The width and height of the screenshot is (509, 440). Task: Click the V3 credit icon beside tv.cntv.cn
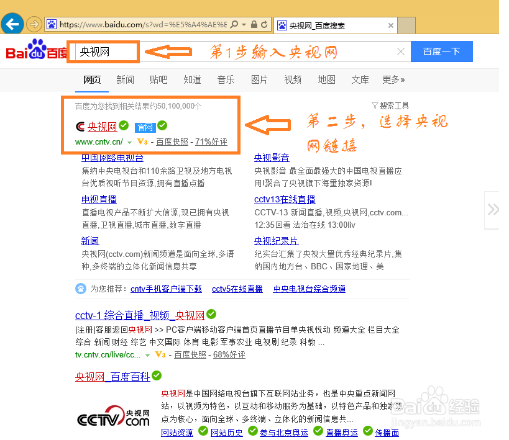coord(160,355)
